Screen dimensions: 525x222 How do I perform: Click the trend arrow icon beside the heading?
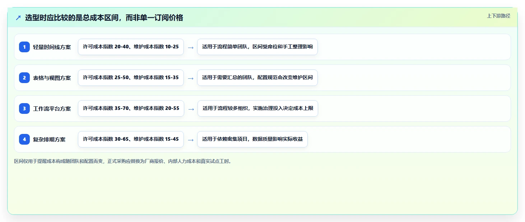(x=18, y=18)
